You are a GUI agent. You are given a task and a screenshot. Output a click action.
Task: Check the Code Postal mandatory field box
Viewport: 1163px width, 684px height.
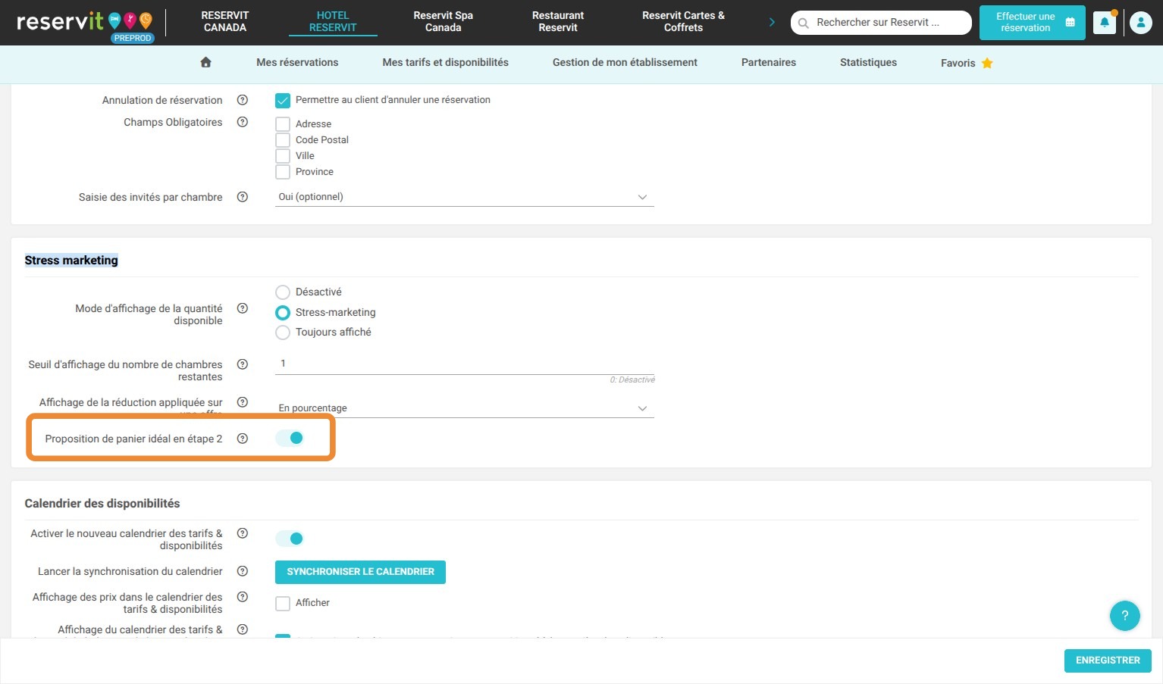point(283,140)
